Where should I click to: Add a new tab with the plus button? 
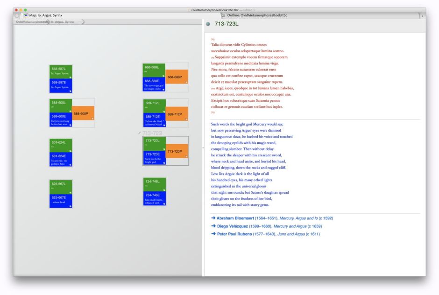click(422, 16)
